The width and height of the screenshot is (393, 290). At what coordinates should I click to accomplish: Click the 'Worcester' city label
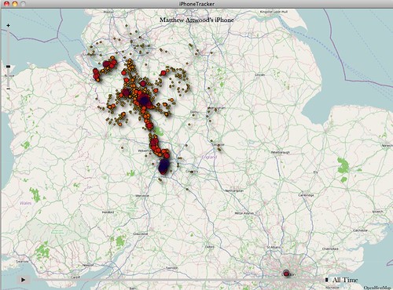142,196
